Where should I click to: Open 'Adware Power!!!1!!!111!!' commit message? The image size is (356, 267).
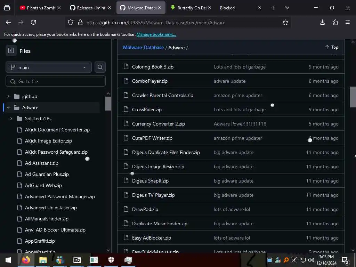point(240,124)
